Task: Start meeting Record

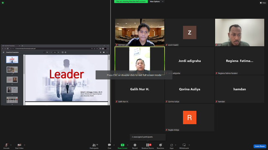Action: 135,146
